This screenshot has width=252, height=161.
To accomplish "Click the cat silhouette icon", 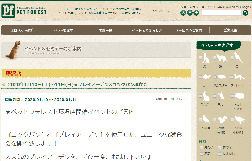I will click(x=222, y=58).
